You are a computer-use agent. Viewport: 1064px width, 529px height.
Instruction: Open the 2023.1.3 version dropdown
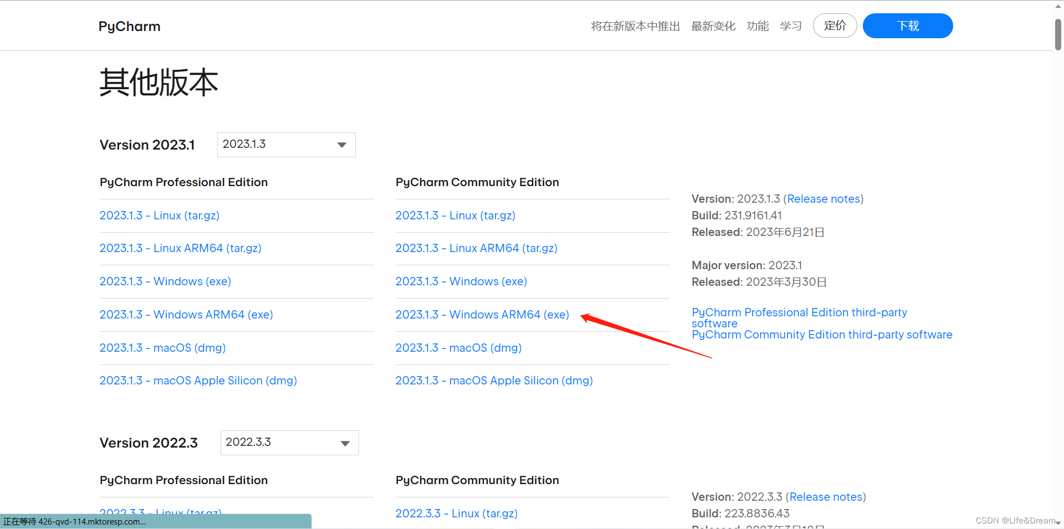[x=286, y=145]
